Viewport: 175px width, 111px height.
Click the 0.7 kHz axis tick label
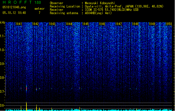pyautogui.click(x=2, y=92)
